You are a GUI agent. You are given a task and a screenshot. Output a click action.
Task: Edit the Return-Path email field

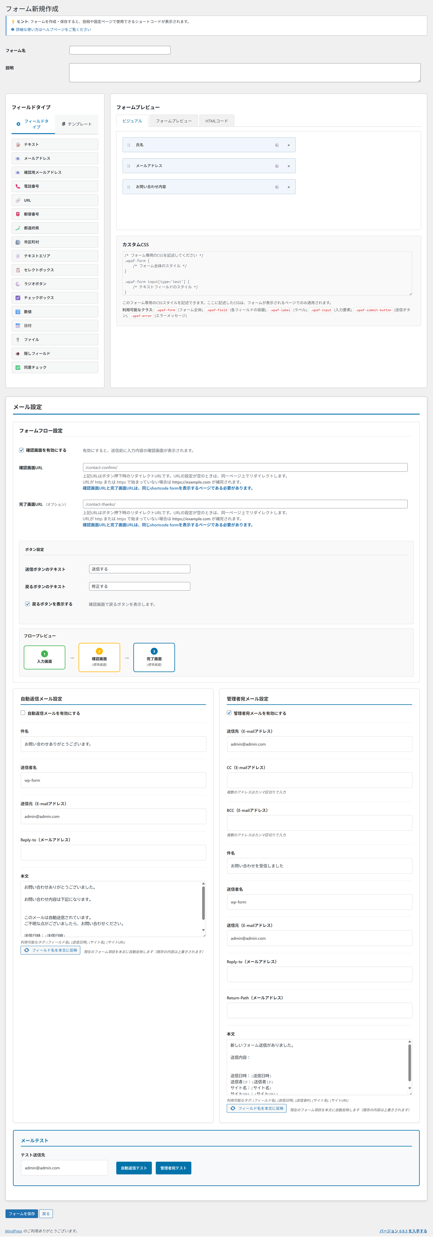[x=320, y=1010]
